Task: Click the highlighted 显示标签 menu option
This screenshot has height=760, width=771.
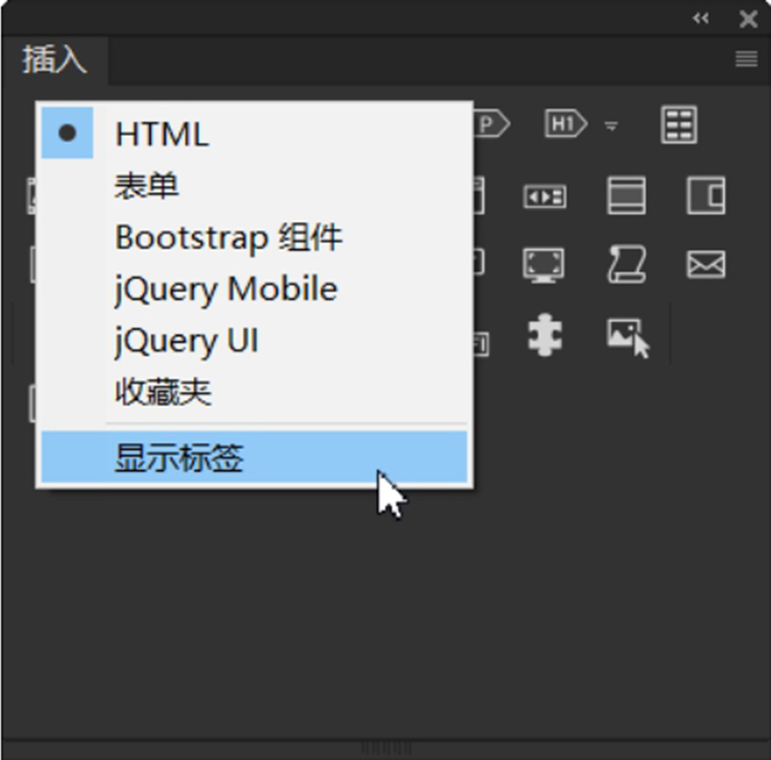Action: click(254, 457)
